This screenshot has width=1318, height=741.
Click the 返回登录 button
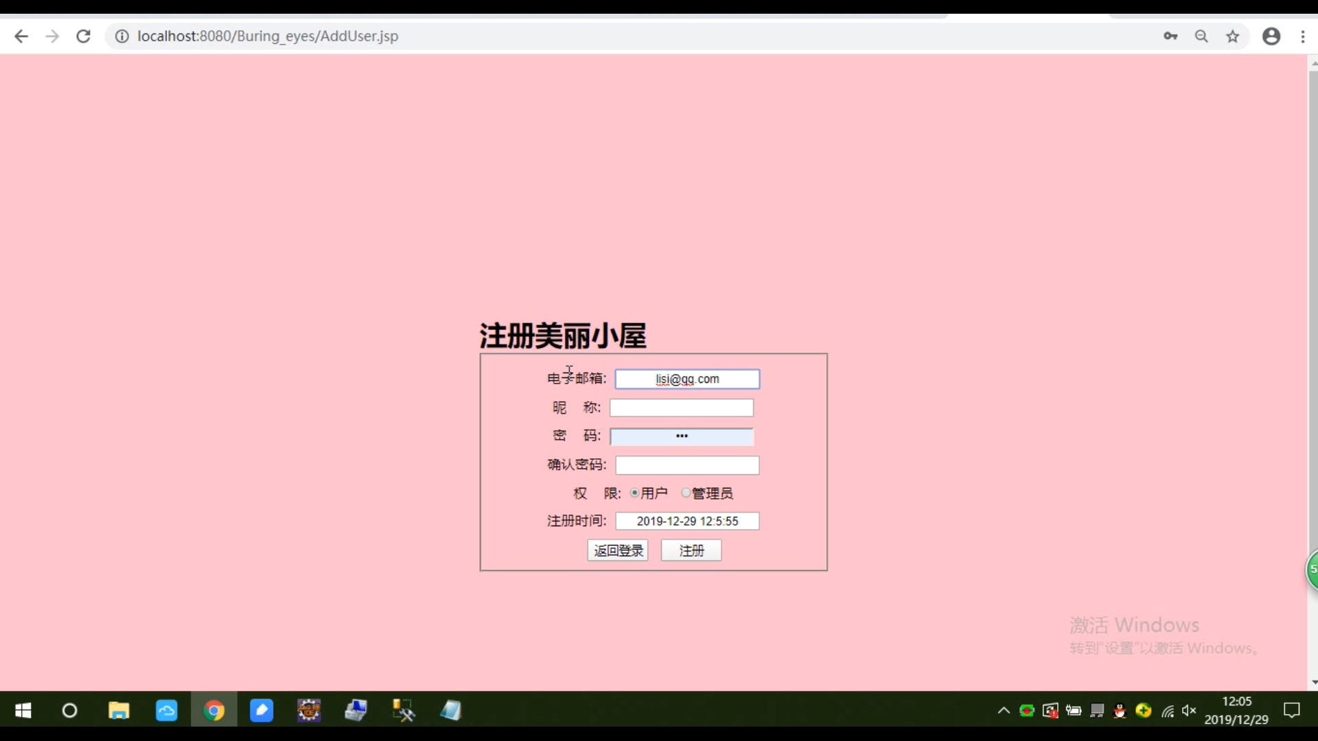tap(618, 550)
